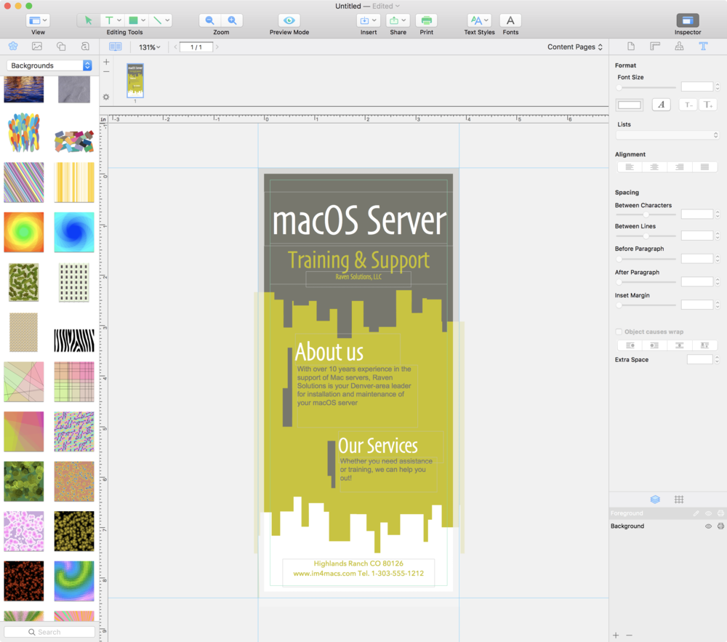Choose the zebra stripe background

(x=74, y=340)
